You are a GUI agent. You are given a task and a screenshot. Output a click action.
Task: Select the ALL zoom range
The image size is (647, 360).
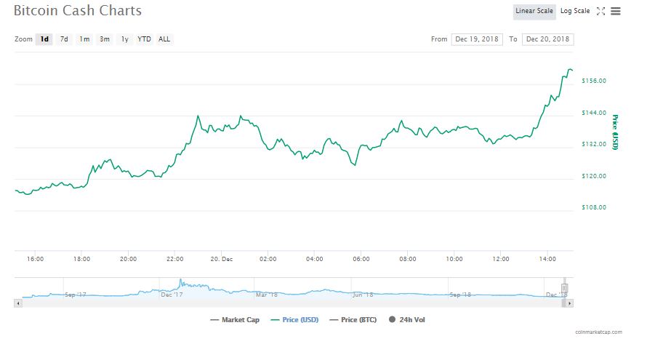pyautogui.click(x=164, y=39)
